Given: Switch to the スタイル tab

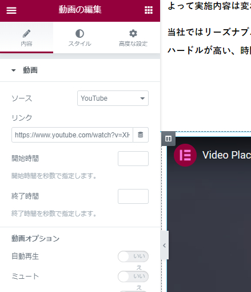Looking at the screenshot, I should pos(79,38).
